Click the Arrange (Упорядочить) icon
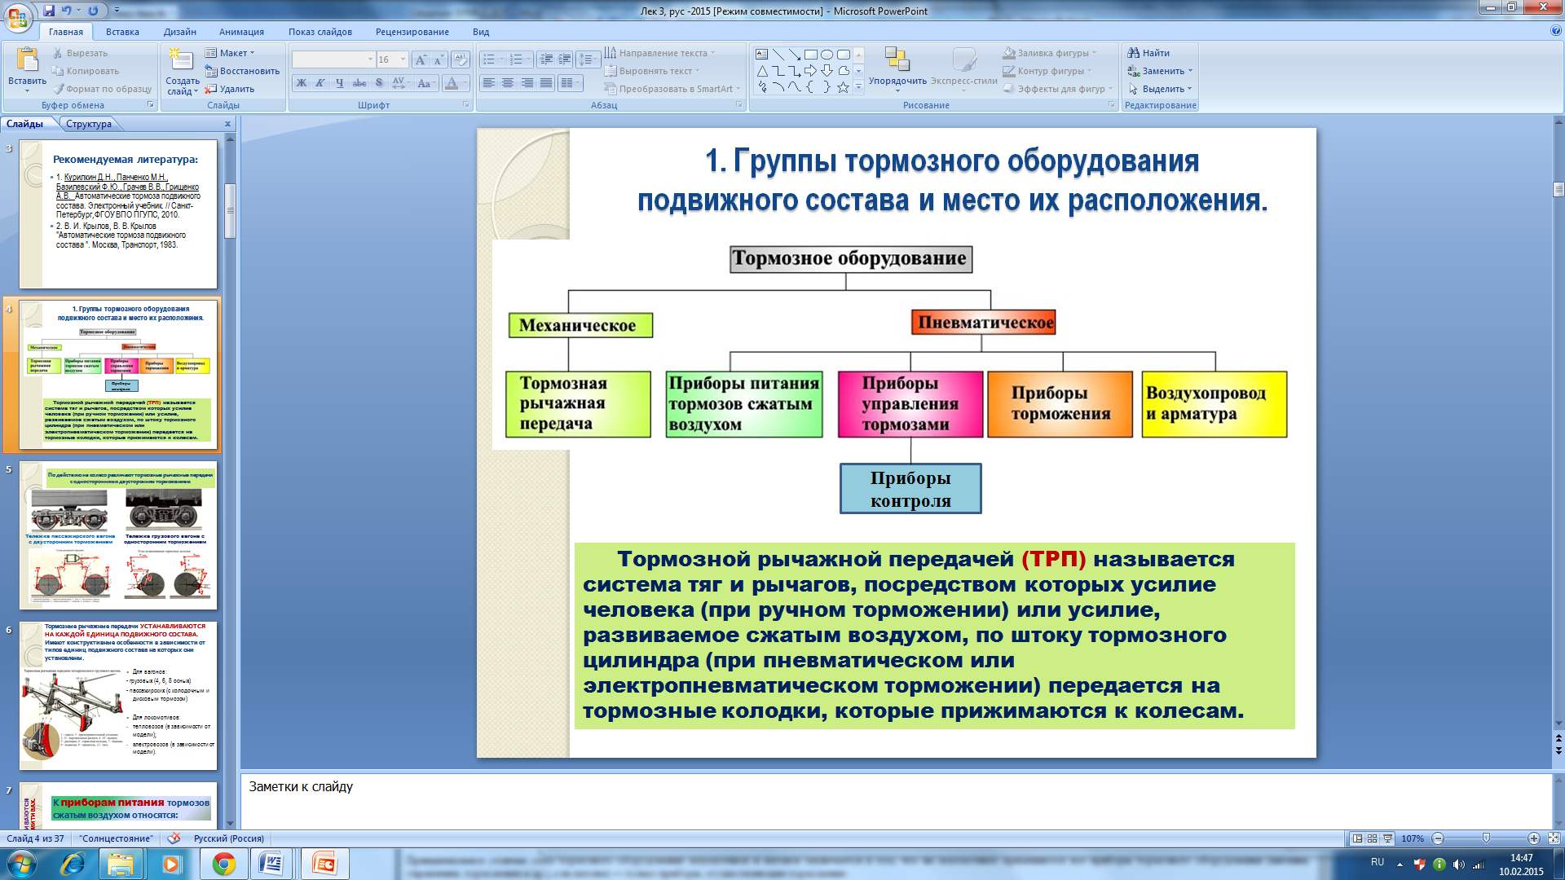1565x880 pixels. (x=897, y=59)
